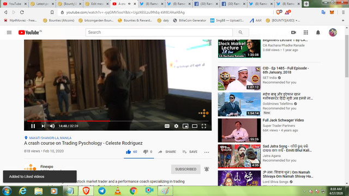This screenshot has height=196, width=349.
Task: Open Mp4Moviez bookmark
Action: (20, 21)
